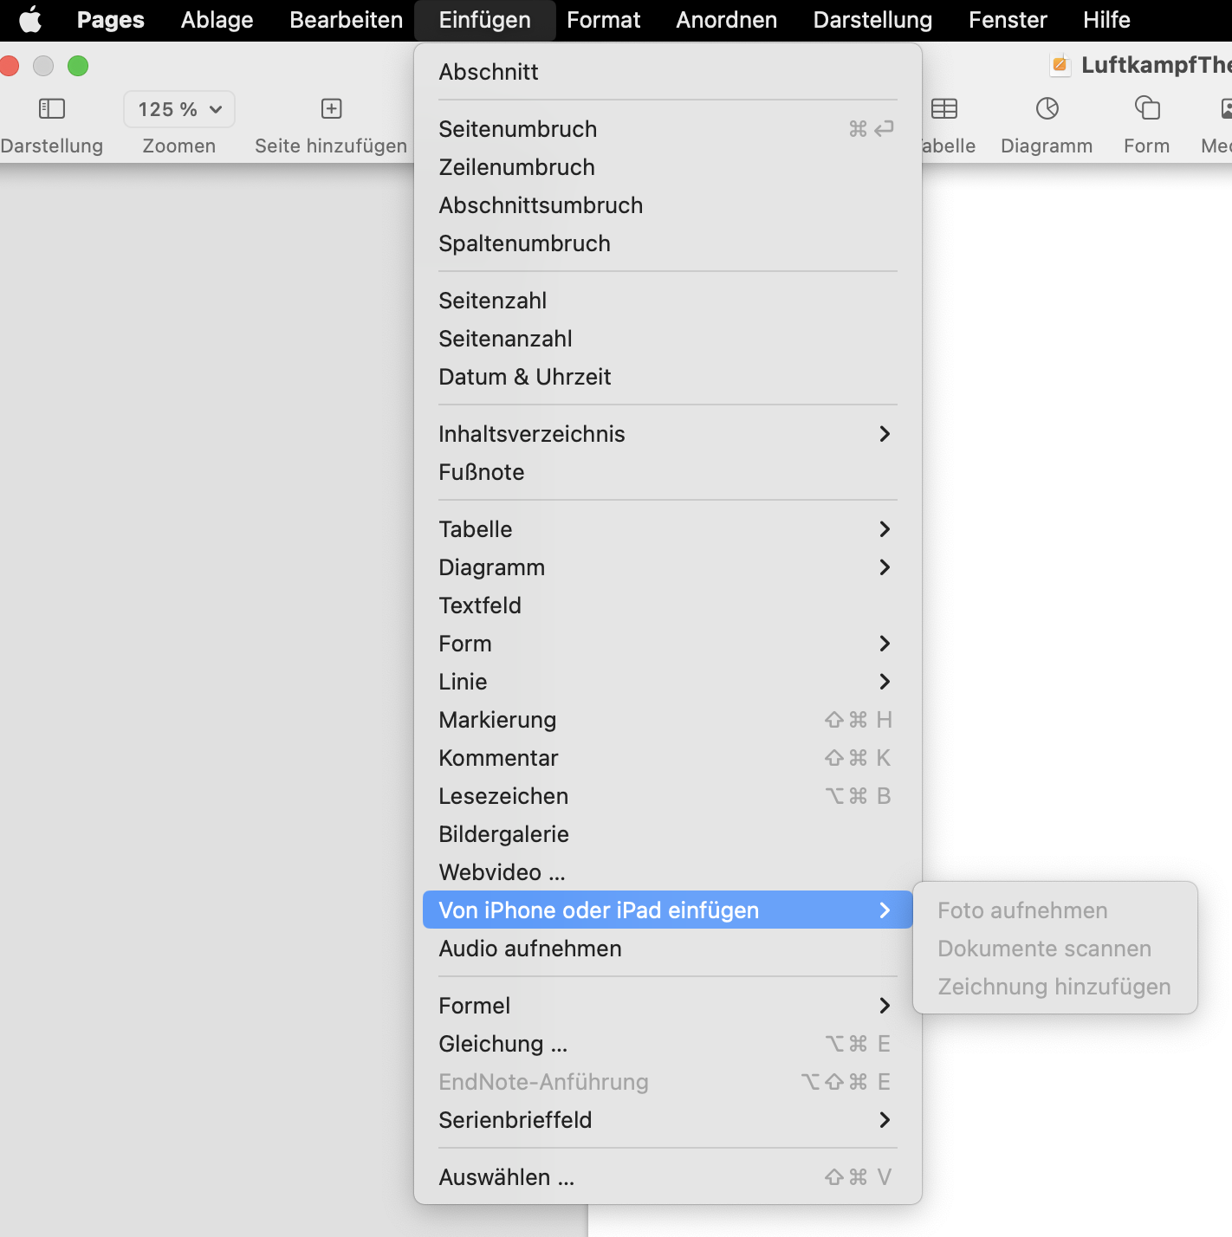Insert Seitenzahl
This screenshot has width=1232, height=1237.
pos(667,301)
